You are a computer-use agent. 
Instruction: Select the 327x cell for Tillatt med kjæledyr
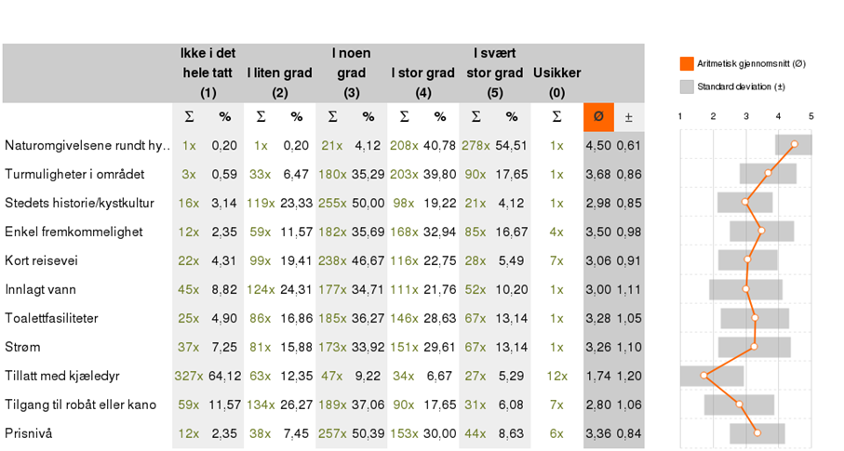[x=188, y=376]
